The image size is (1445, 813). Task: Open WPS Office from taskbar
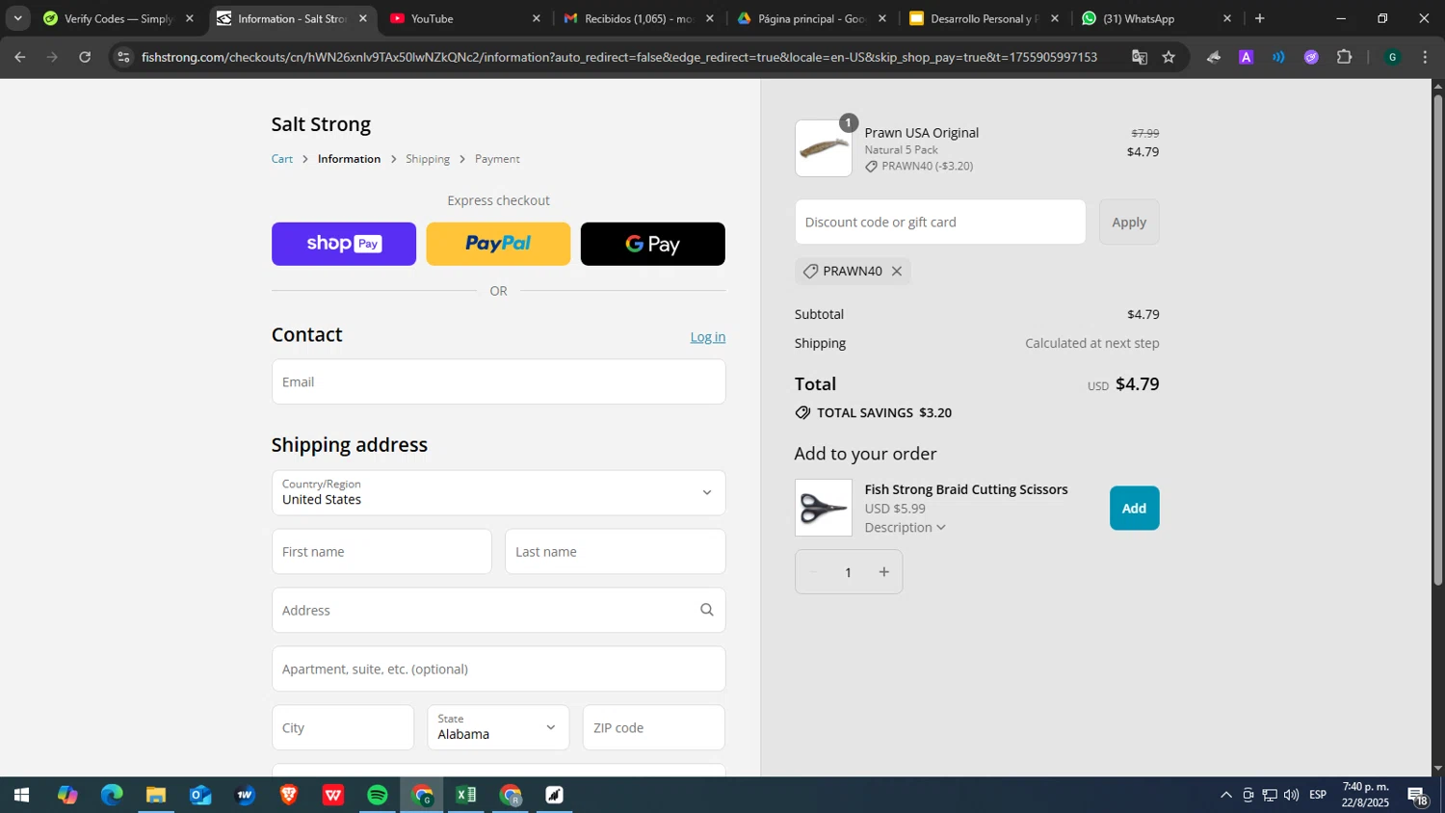point(333,796)
